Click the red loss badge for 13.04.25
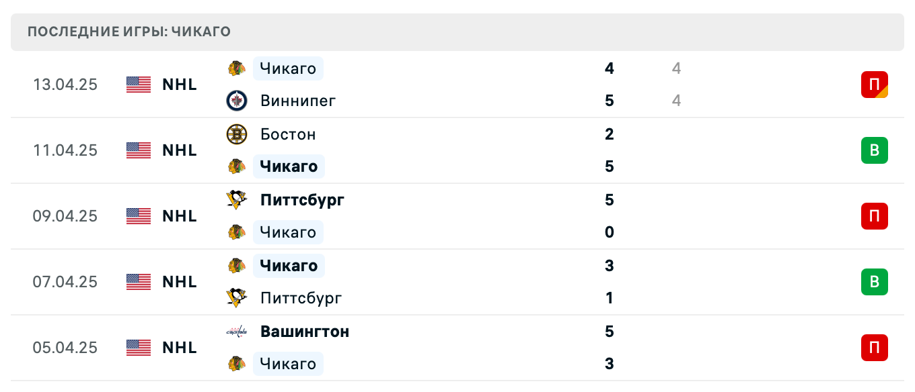 (x=874, y=85)
